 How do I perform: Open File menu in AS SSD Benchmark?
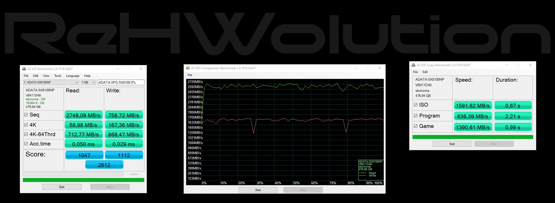(x=26, y=76)
